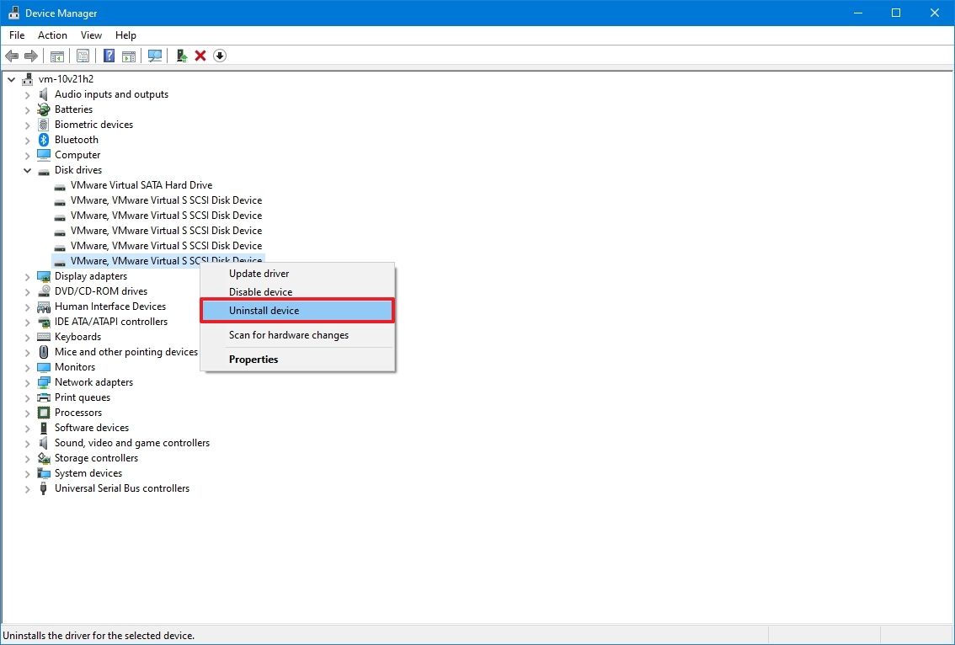Click the Scan for hardware changes toolbar icon
Image resolution: width=955 pixels, height=645 pixels.
155,56
